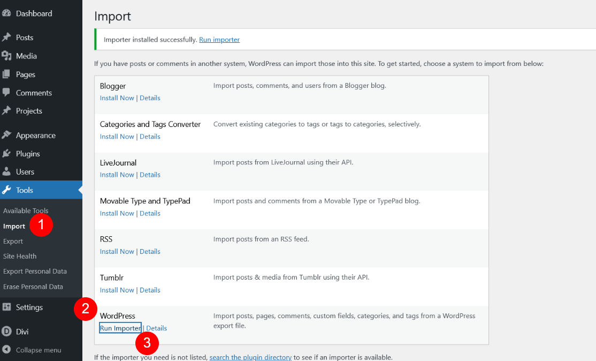The height and width of the screenshot is (361, 596).
Task: View Details for WordPress importer
Action: tap(157, 328)
